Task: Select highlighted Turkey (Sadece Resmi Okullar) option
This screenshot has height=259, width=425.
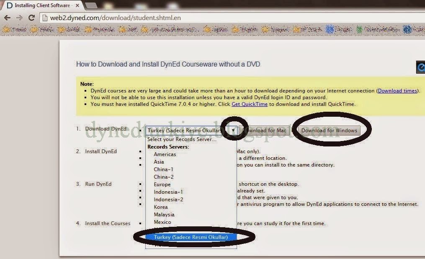Action: 191,237
